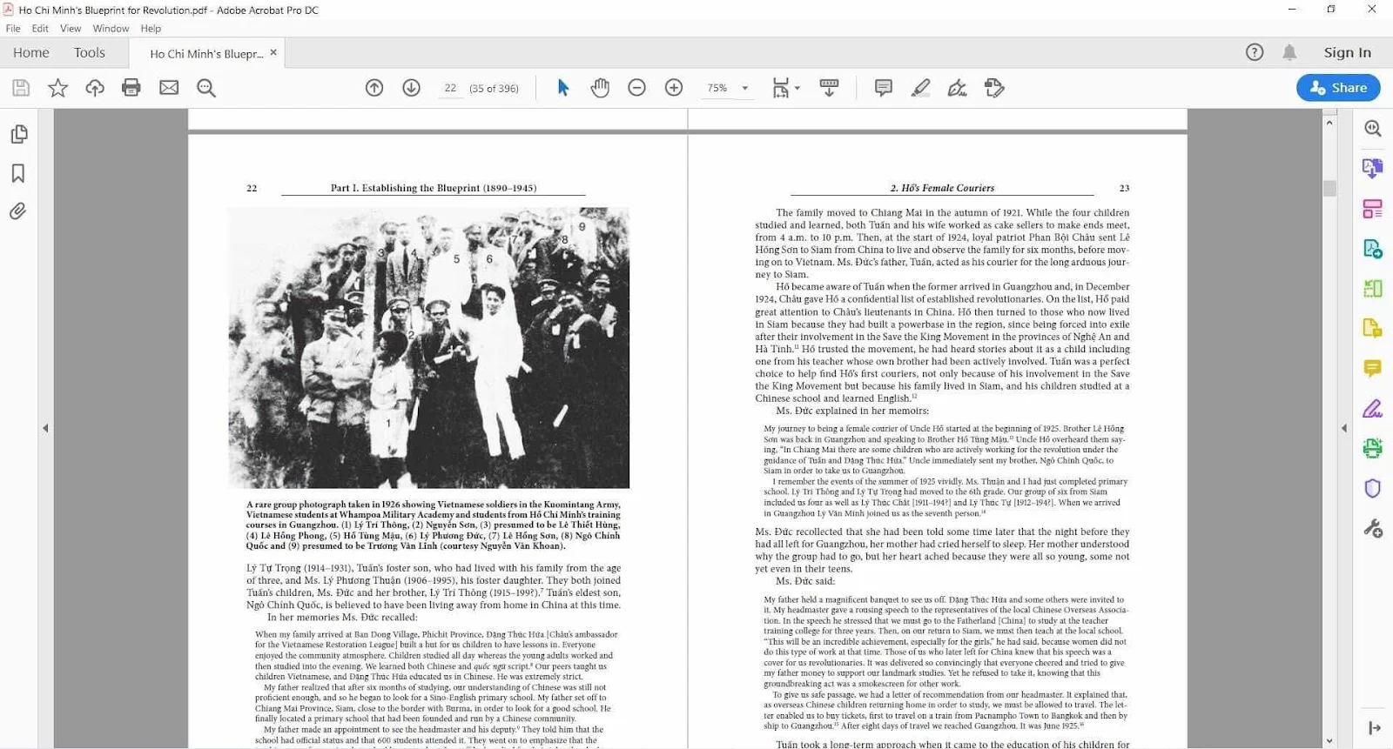Click the group photograph on page 22

click(428, 348)
